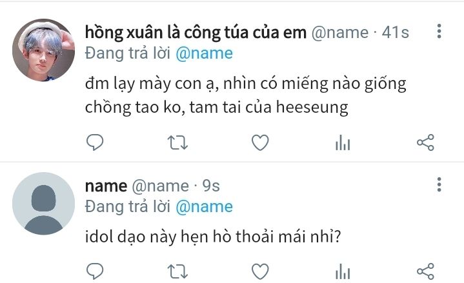464x283 pixels.
Task: Open the "idol dạo này hẹn hò" tweet text
Action: point(213,237)
